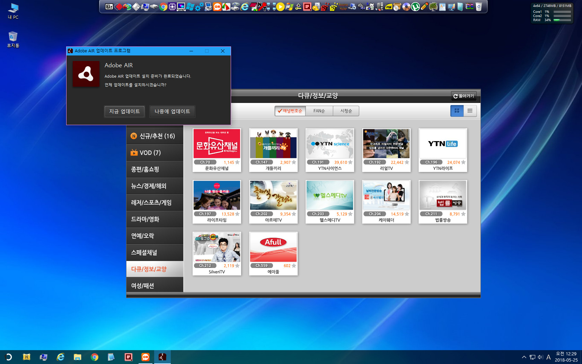
Task: Open File Explorer on the taskbar
Action: tap(78, 357)
